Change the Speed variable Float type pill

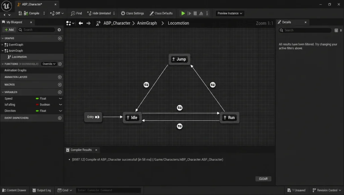coord(41,99)
